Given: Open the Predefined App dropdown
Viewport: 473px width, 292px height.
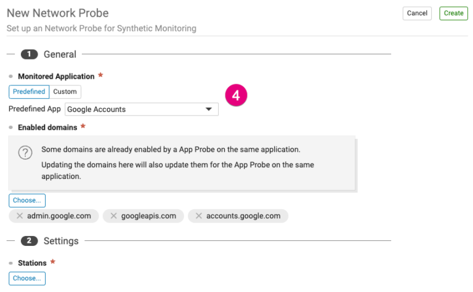Looking at the screenshot, I should coord(141,109).
